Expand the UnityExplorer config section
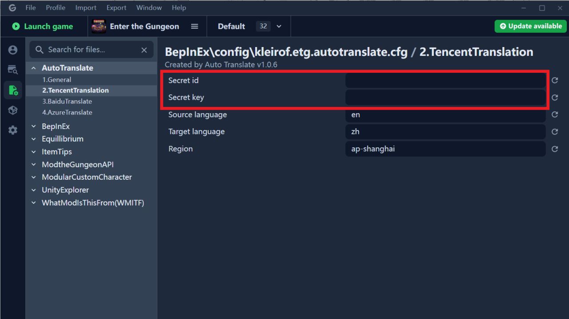The height and width of the screenshot is (319, 569). coord(33,190)
